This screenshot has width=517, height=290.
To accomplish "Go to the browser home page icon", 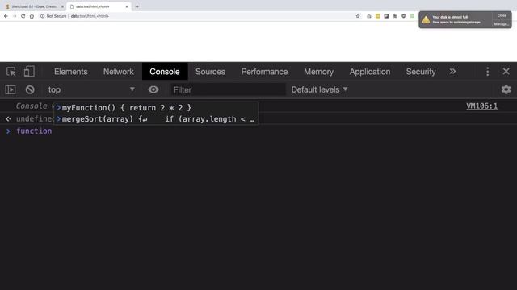I will [x=32, y=16].
